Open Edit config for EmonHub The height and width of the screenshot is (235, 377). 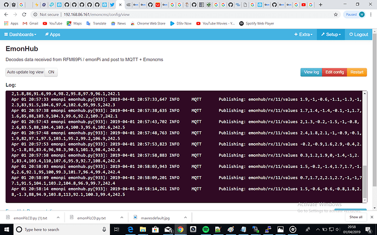tap(335, 72)
